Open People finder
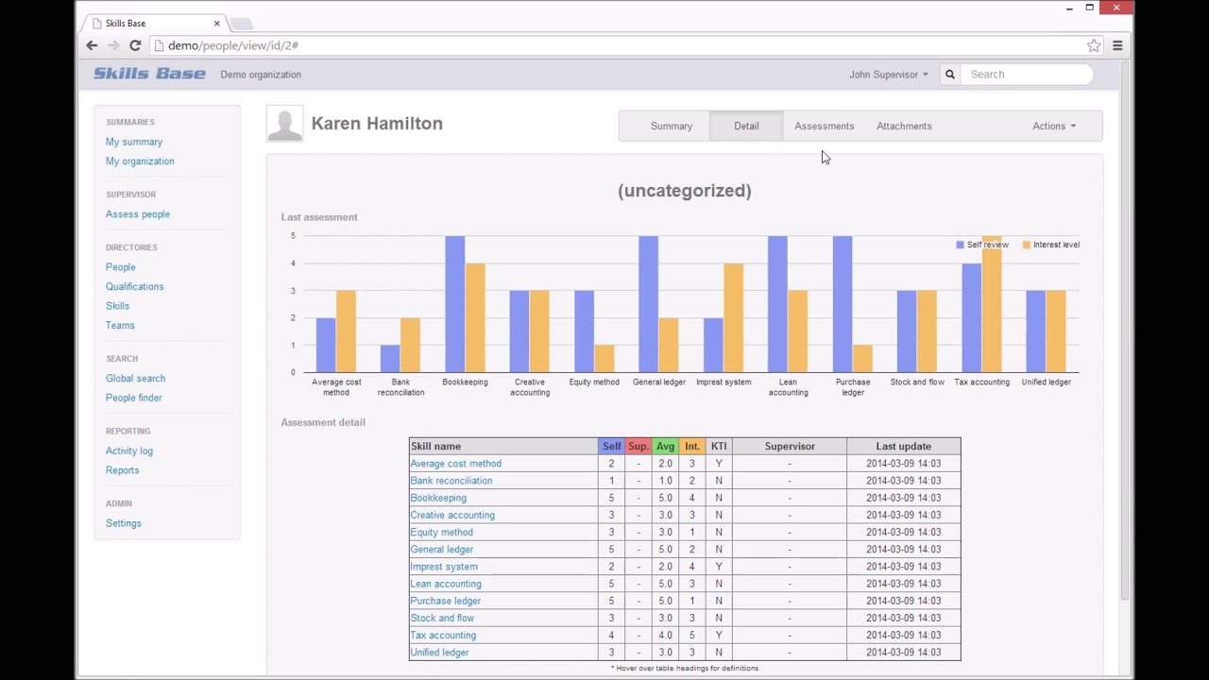Image resolution: width=1209 pixels, height=680 pixels. coord(134,398)
